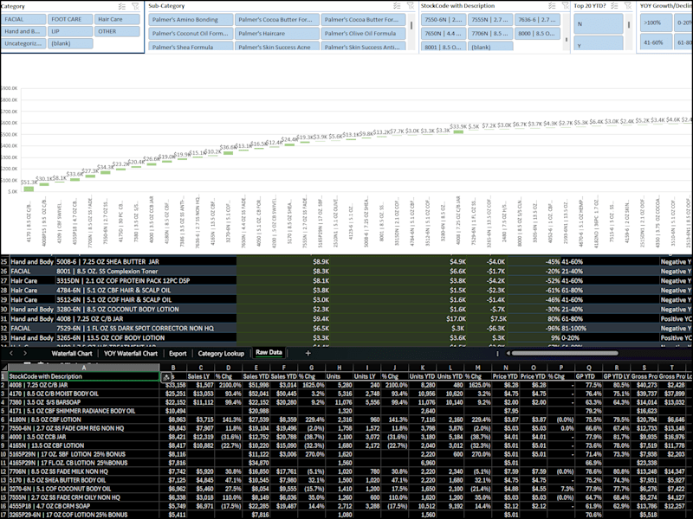Toggle the Uncategoriz... Category slicer item
This screenshot has width=693, height=519.
(24, 43)
